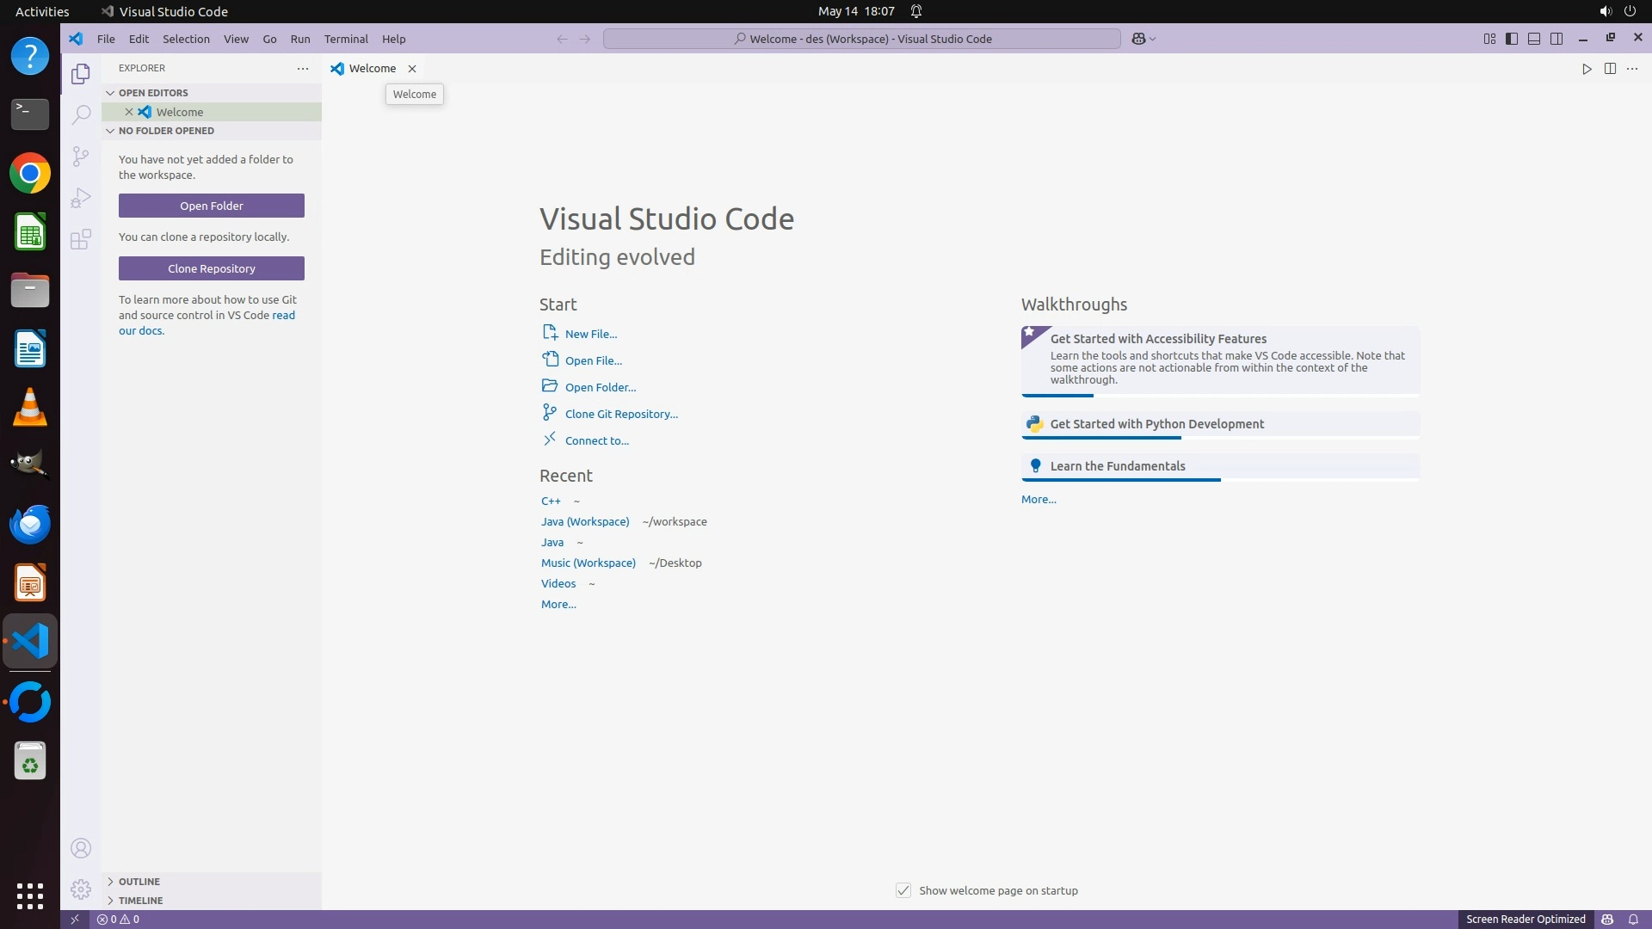The height and width of the screenshot is (929, 1652).
Task: Click Learn the Fundamentals progress walkthrough
Action: pos(1117,466)
